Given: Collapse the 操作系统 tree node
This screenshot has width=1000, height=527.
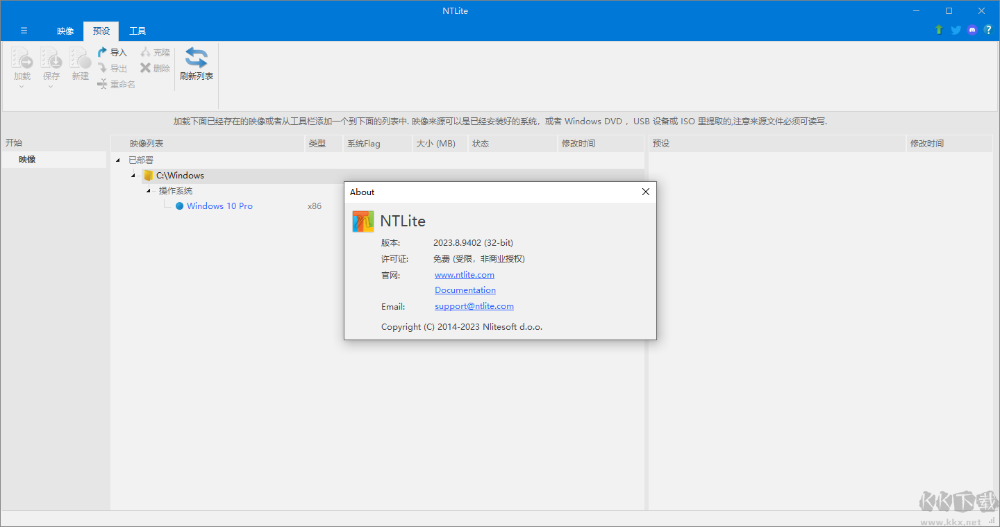Looking at the screenshot, I should click(x=148, y=191).
